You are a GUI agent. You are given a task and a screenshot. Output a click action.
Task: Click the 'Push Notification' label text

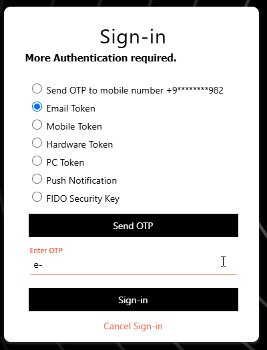pos(81,180)
